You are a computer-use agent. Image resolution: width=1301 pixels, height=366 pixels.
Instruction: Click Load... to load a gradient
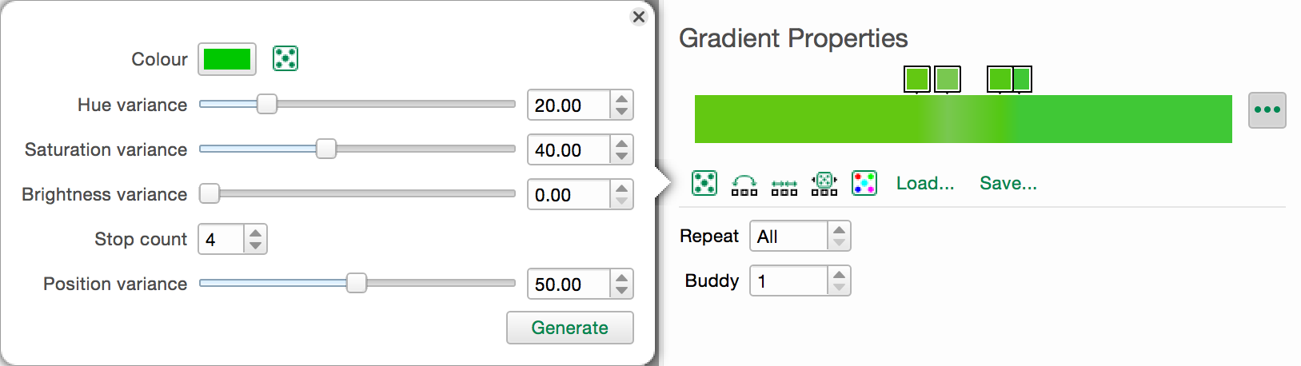(x=925, y=183)
